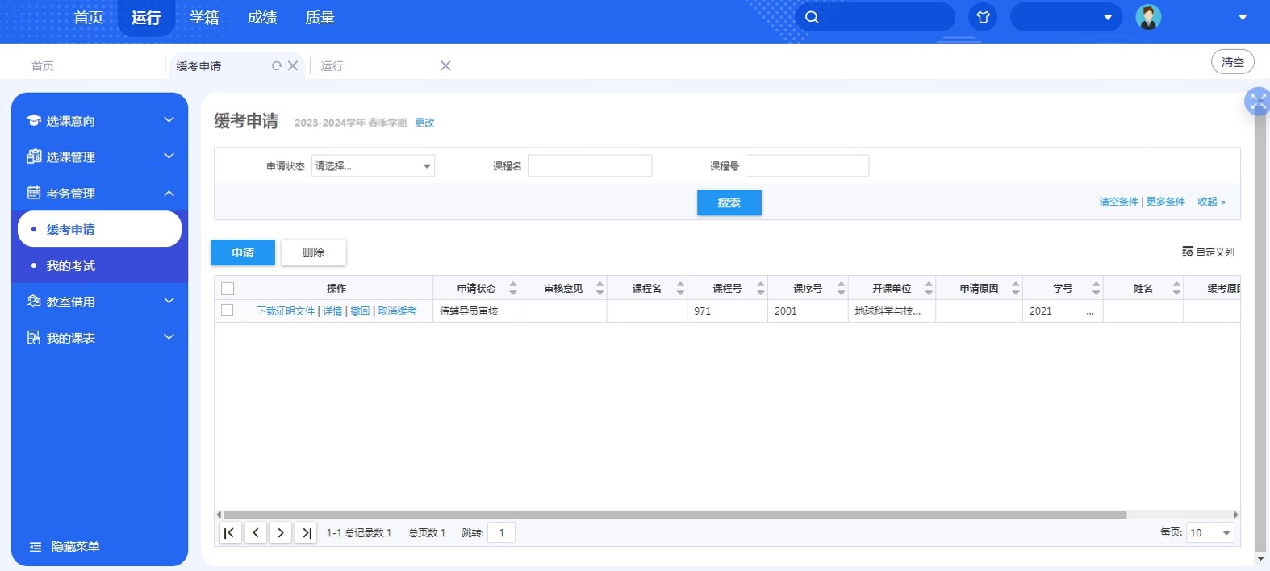
Task: Click the 撤回 link in the row
Action: 360,311
